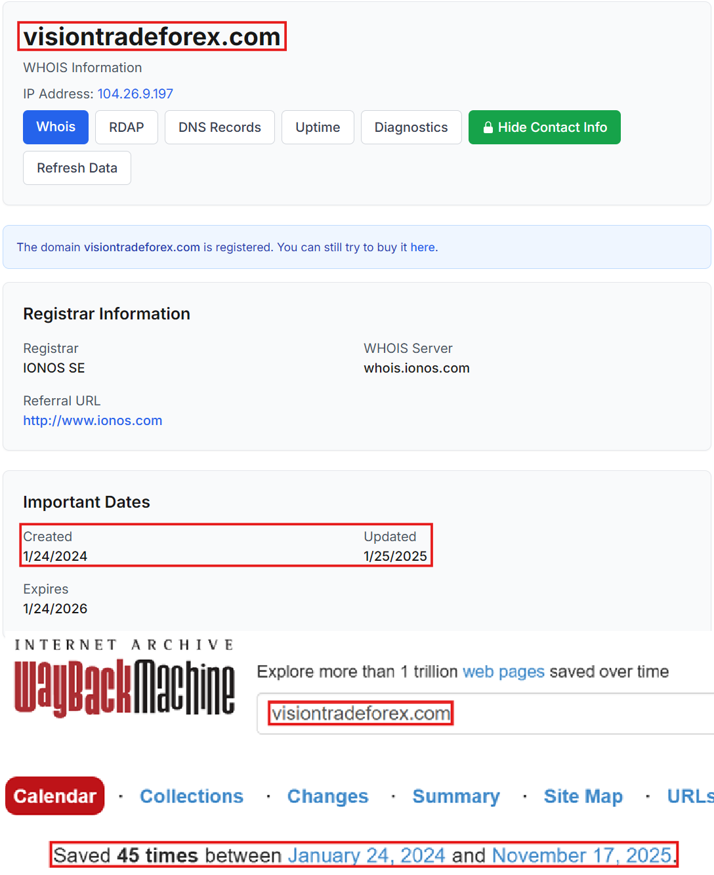This screenshot has width=714, height=875.
Task: Click the Internet Archive header text
Action: [123, 644]
